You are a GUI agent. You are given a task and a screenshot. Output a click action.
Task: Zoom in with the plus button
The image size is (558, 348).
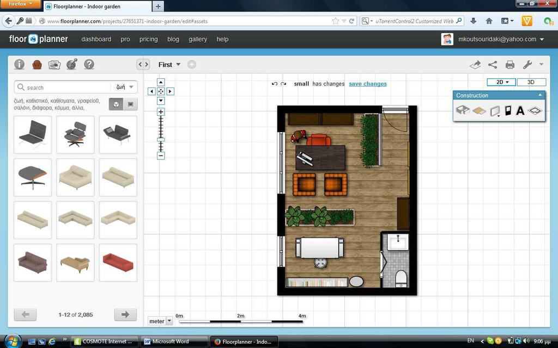(x=161, y=112)
